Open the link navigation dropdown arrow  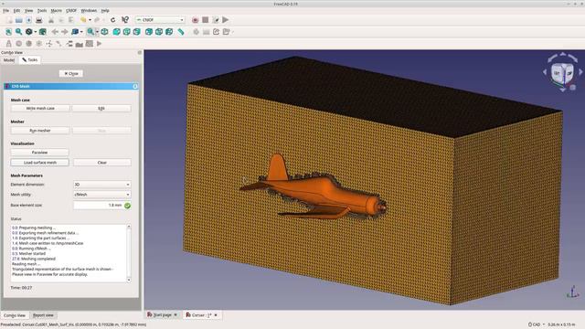point(81,32)
